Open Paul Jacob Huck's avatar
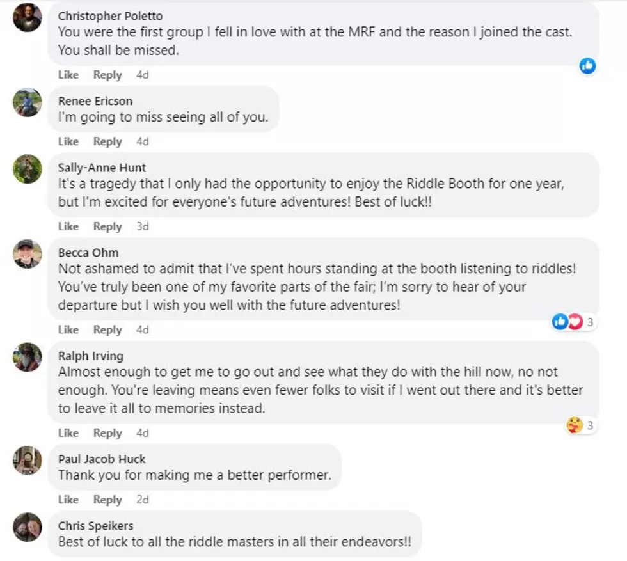 [x=27, y=460]
